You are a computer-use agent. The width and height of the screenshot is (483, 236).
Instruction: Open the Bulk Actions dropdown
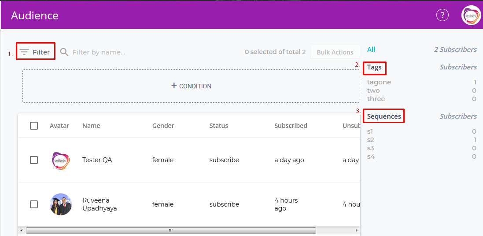[335, 52]
